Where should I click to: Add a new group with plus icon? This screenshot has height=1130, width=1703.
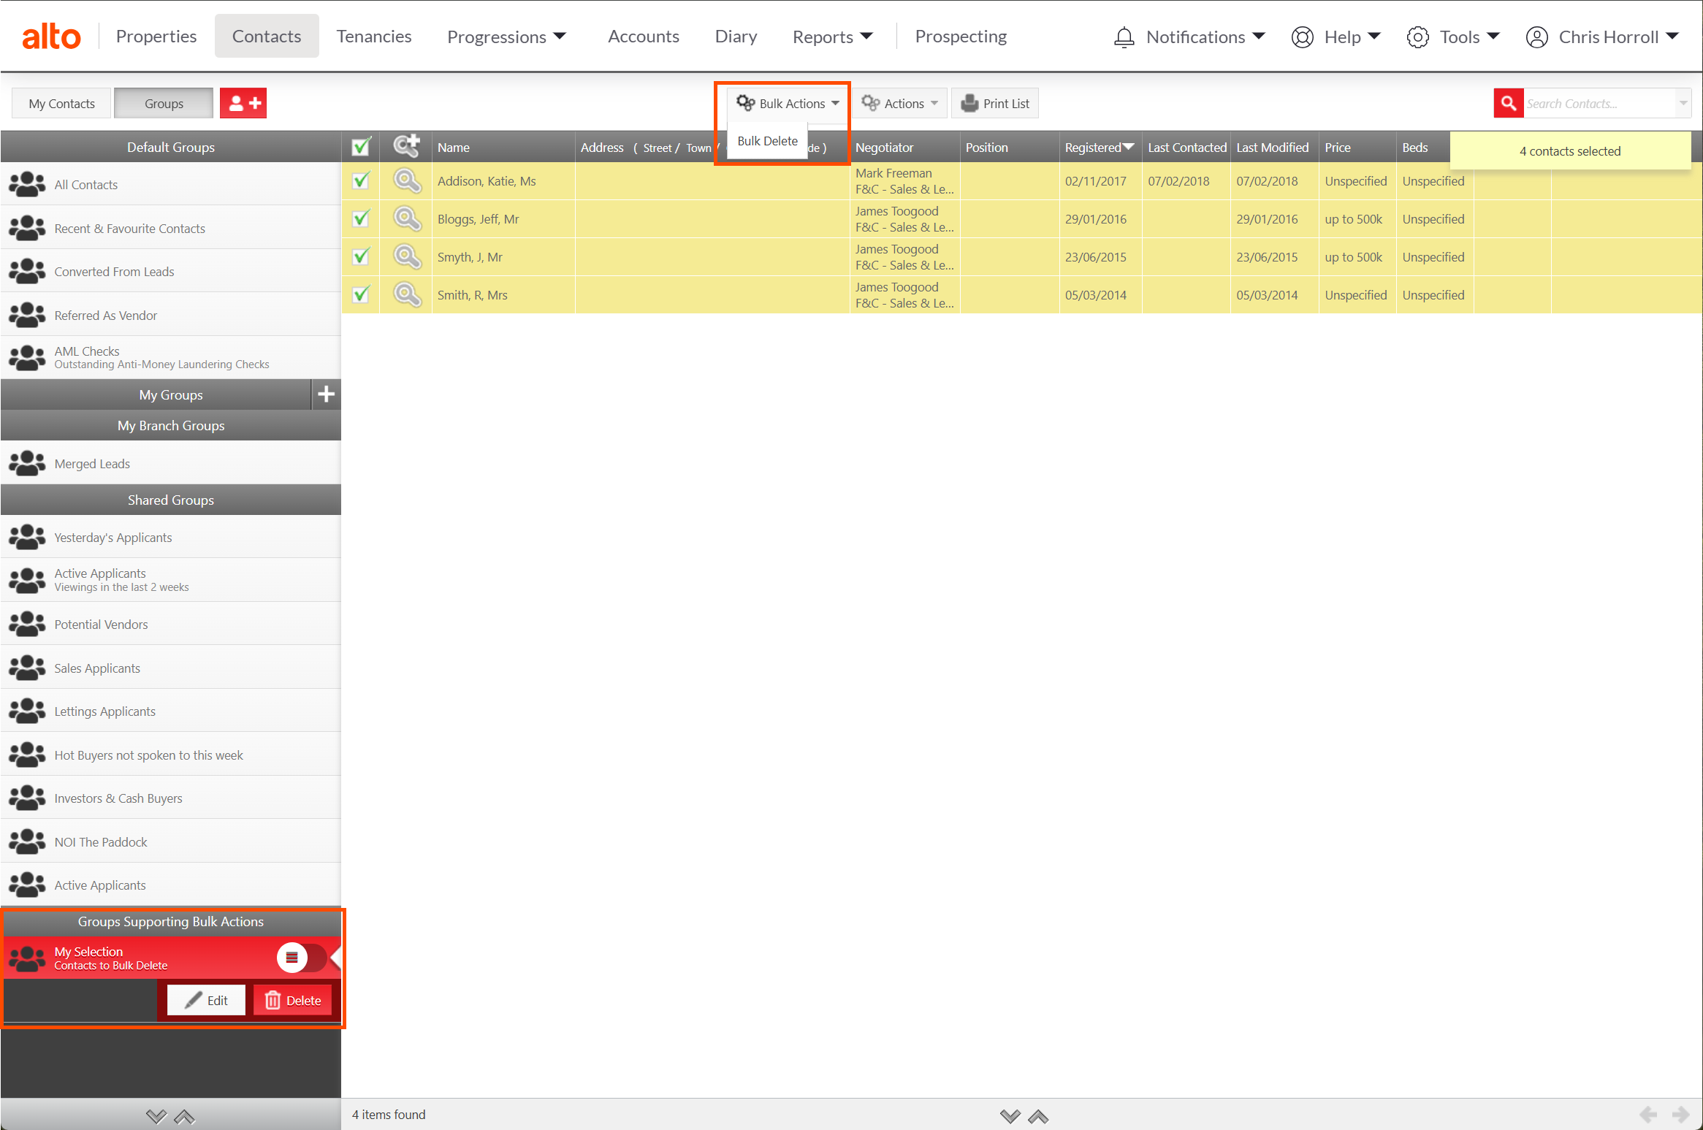(326, 394)
